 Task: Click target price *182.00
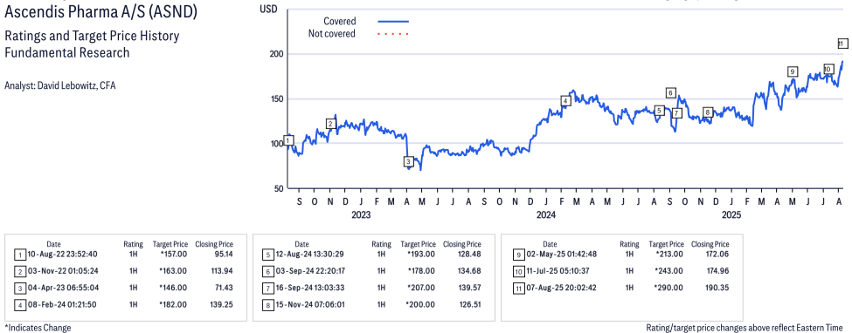coord(173,304)
